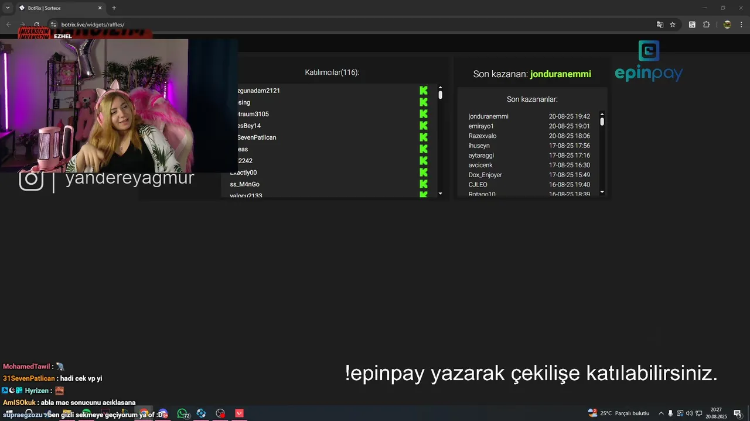Click the date 17-08-25 17:56
Screen dimensions: 750x421
point(570,146)
